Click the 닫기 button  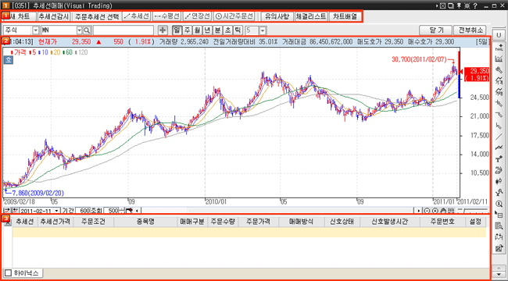[435, 30]
